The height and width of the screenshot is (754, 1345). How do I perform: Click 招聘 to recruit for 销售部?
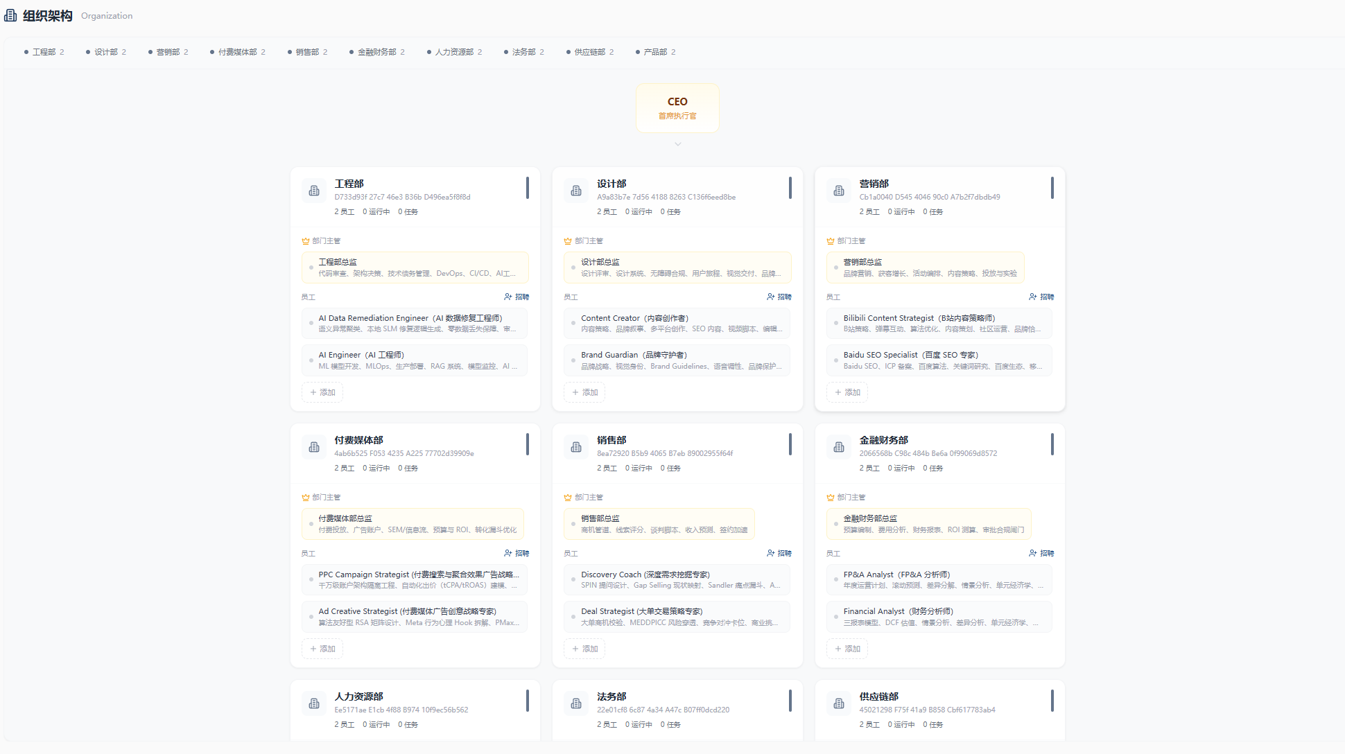[x=779, y=553]
